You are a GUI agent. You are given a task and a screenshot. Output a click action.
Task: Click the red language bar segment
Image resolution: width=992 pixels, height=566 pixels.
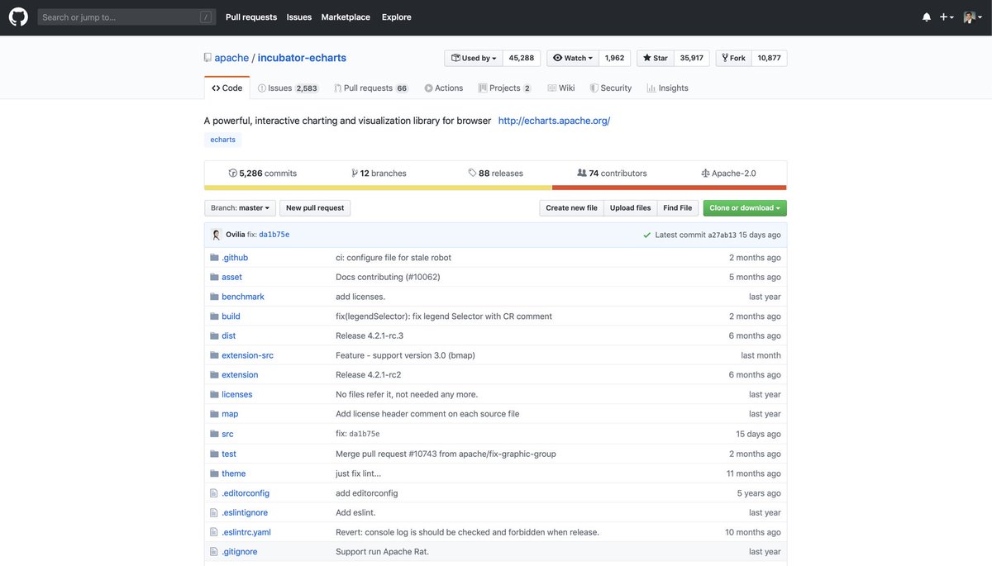click(x=670, y=188)
